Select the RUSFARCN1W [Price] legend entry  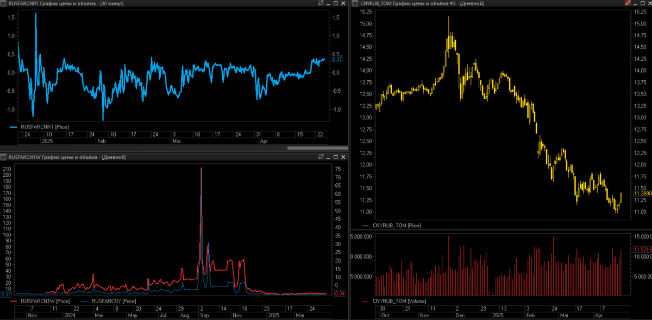click(40, 301)
